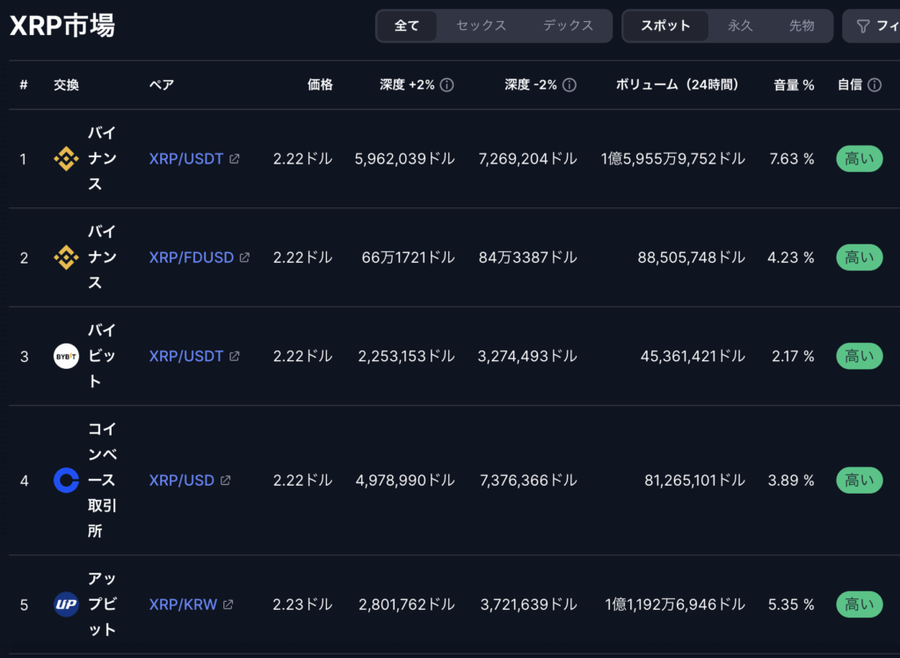Click depth value 5,962,039ドル
The width and height of the screenshot is (900, 658).
[404, 159]
